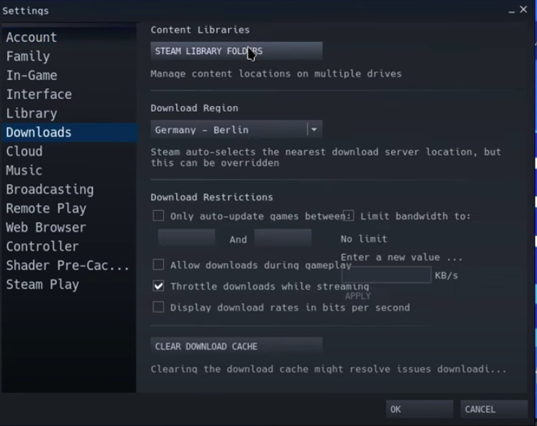
Task: Click the "Steam auto-selects the nearest" description
Action: point(326,157)
